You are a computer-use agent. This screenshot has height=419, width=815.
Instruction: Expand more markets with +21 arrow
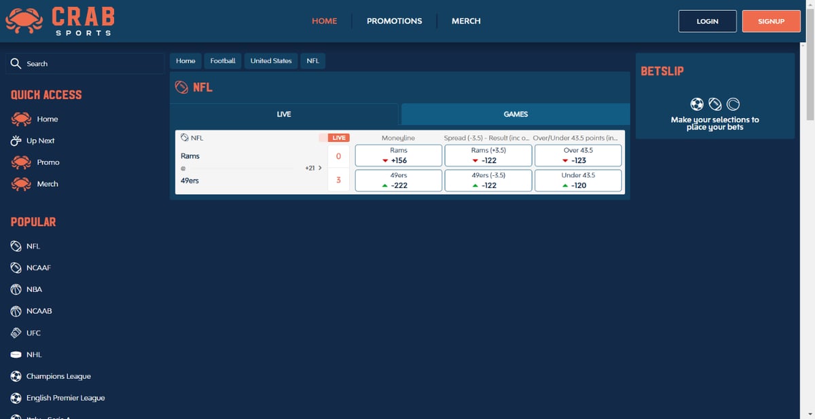point(314,168)
